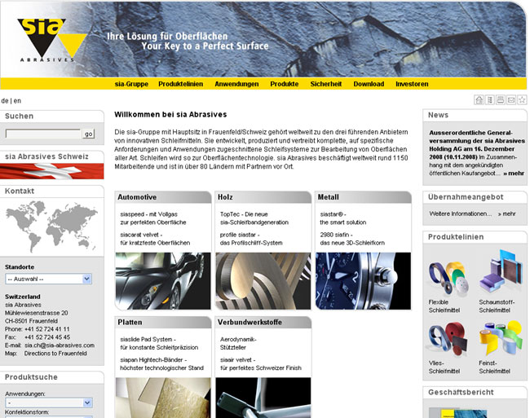530x418 pixels.
Task: Switch language to de
Action: click(5, 100)
